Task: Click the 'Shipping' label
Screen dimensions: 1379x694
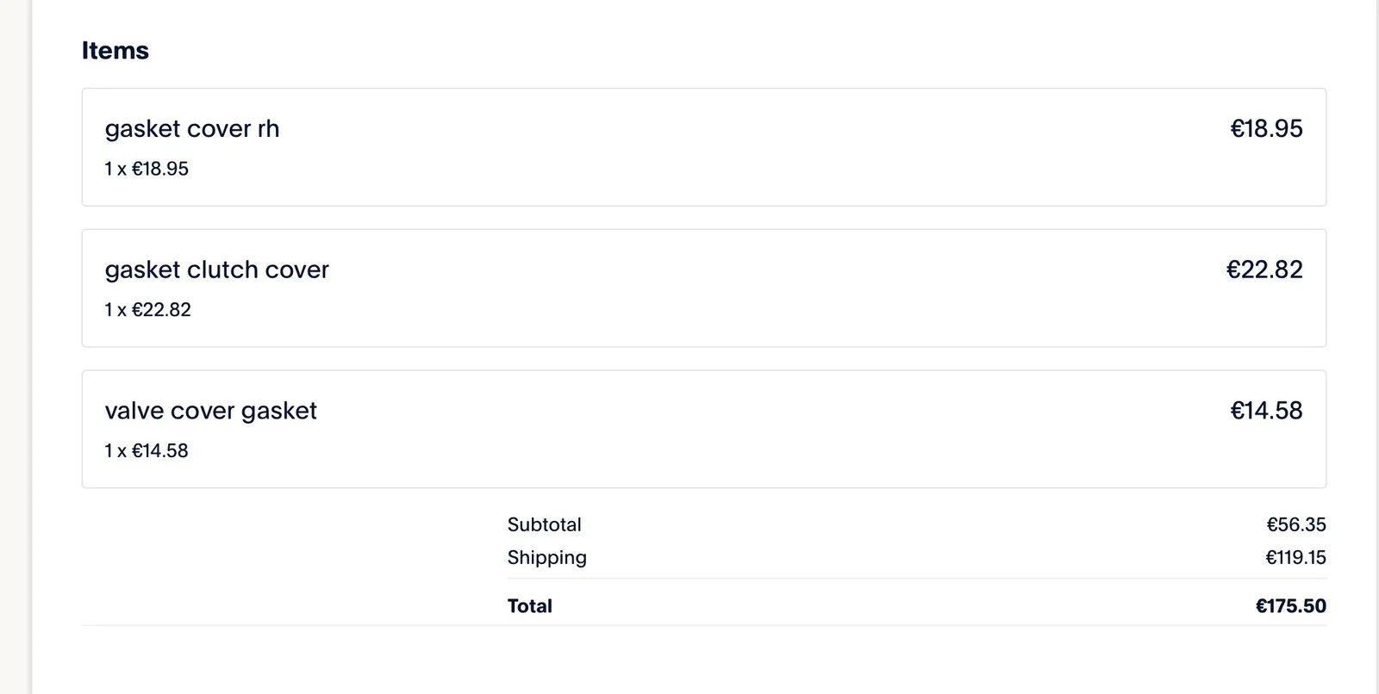Action: [546, 558]
